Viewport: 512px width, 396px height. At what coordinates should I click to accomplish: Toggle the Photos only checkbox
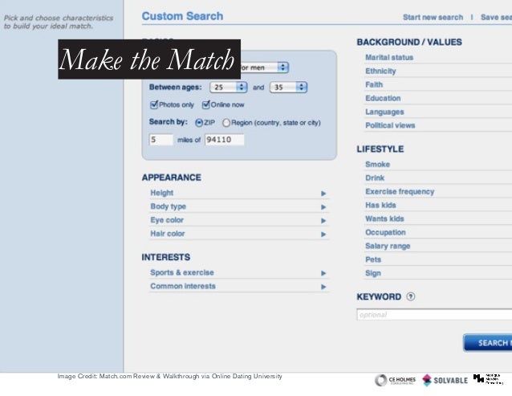tap(154, 104)
